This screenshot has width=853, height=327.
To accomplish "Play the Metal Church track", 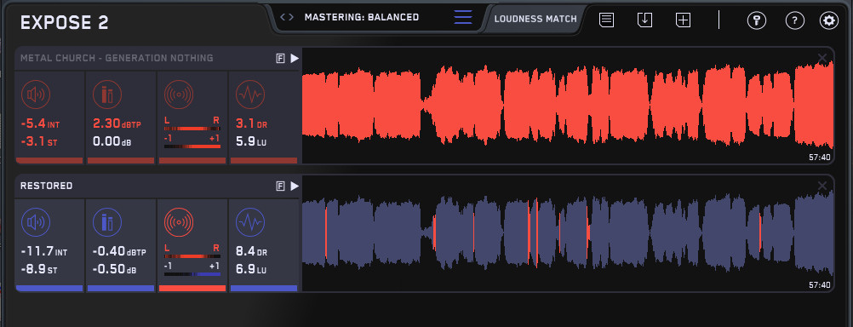I will pyautogui.click(x=295, y=58).
